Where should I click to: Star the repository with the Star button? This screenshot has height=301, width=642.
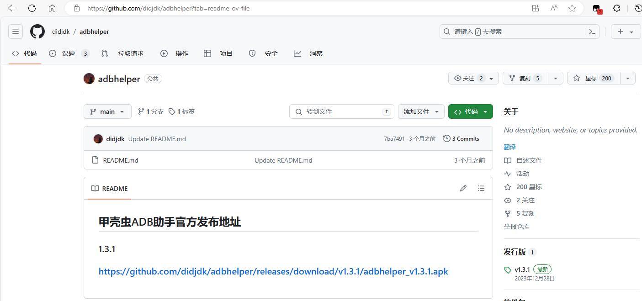click(594, 78)
